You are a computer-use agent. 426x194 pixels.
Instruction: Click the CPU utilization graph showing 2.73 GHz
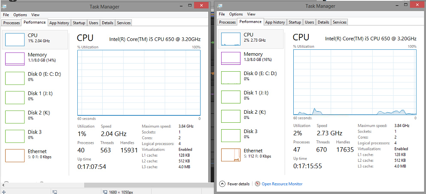(x=355, y=82)
